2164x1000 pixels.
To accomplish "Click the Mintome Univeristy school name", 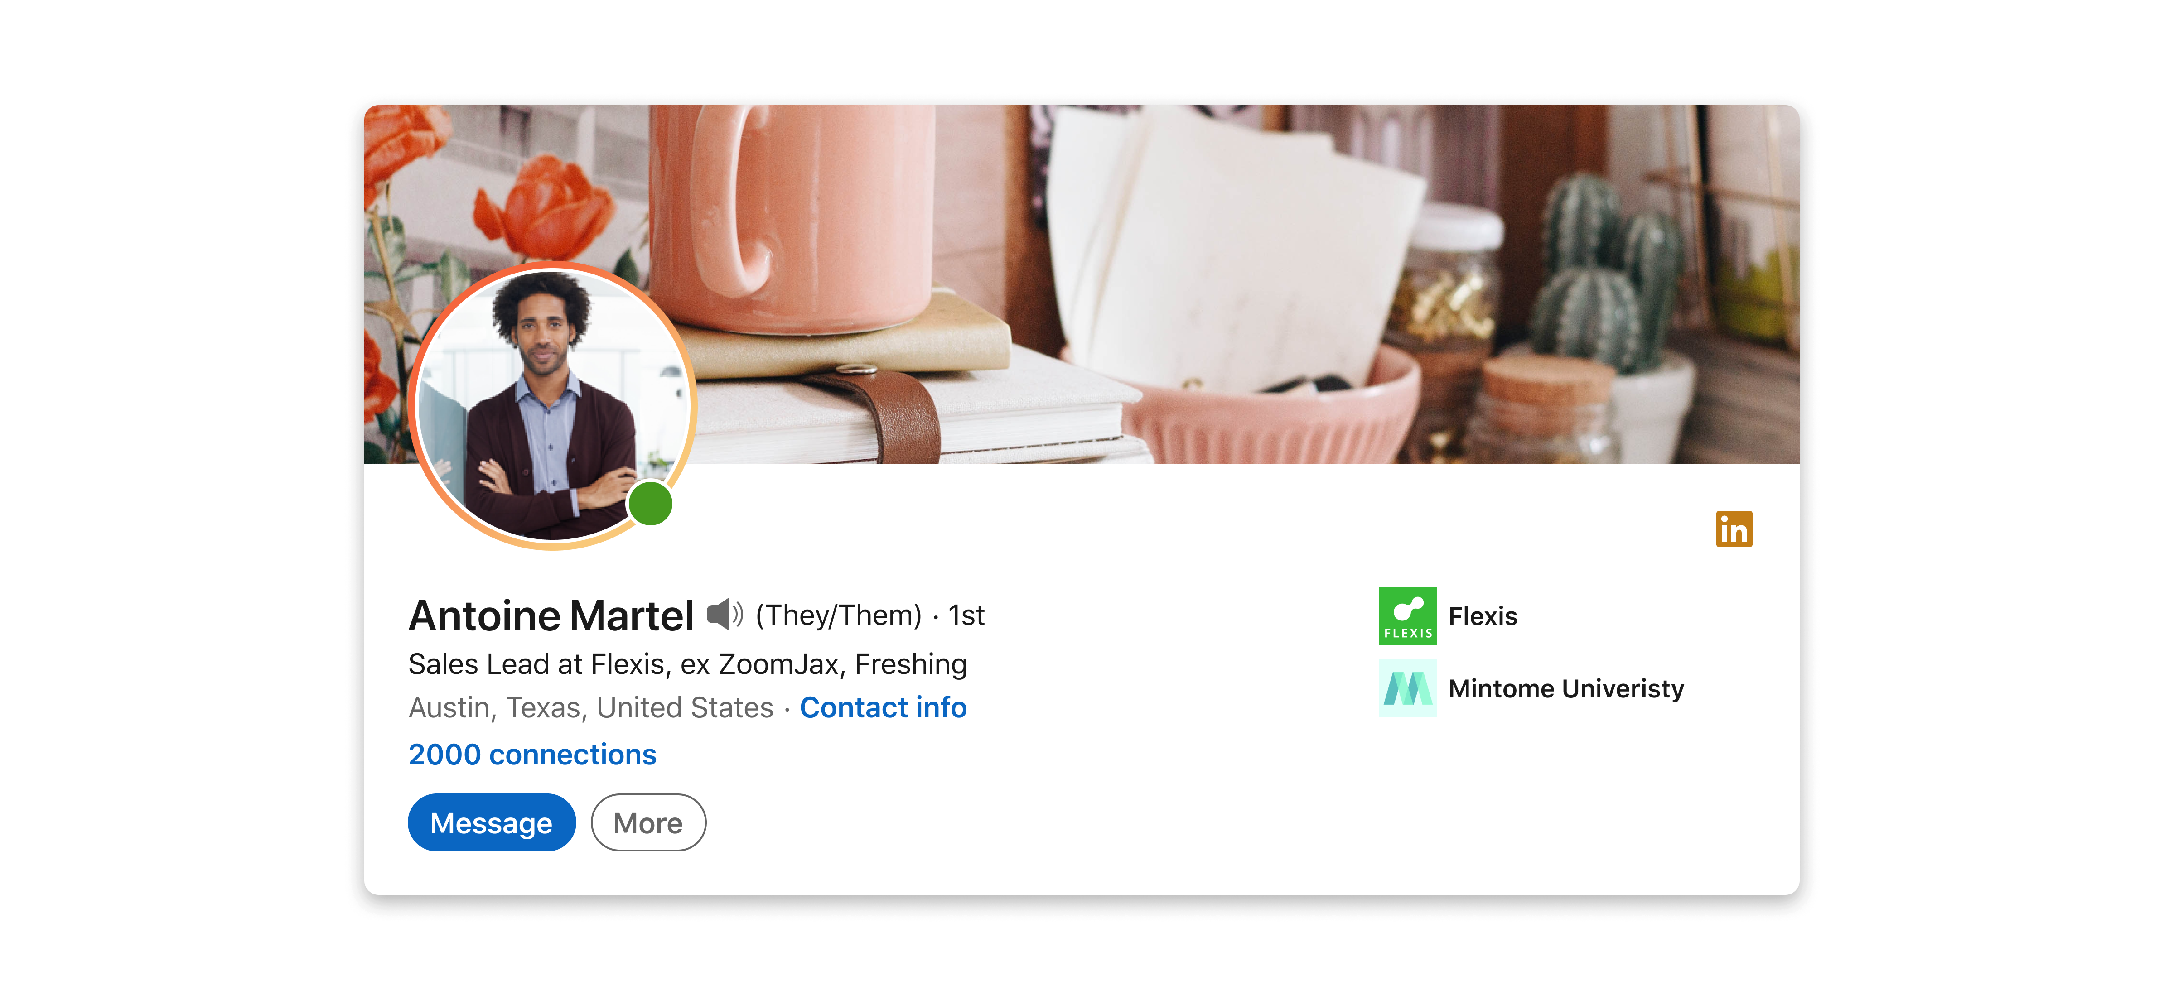I will coord(1566,688).
